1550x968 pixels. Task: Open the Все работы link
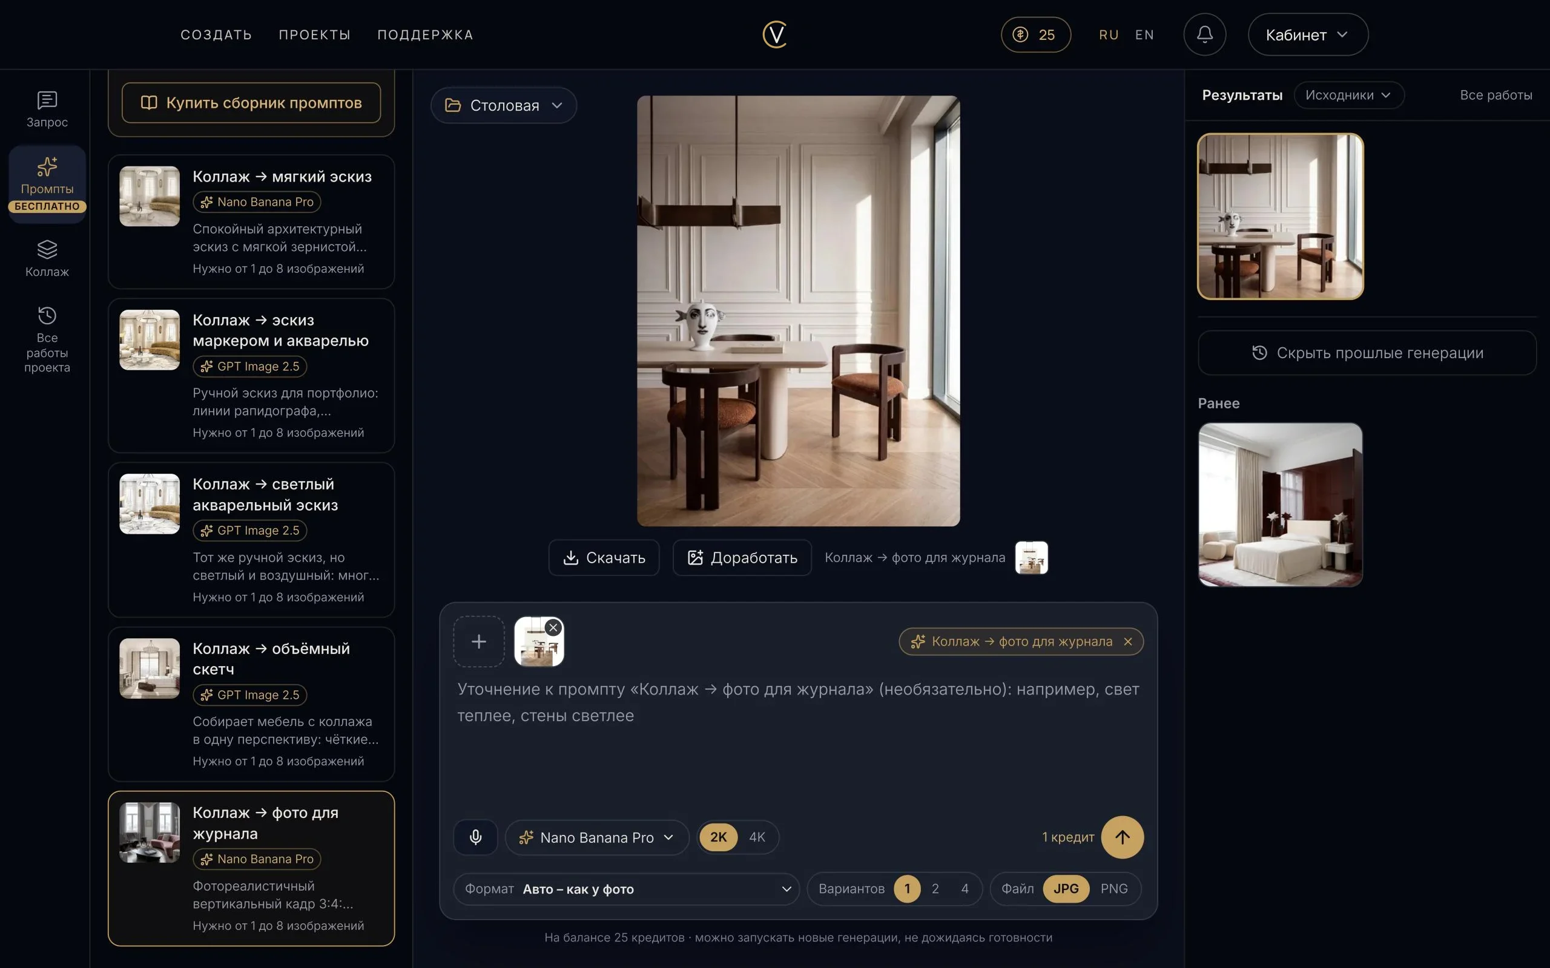point(1496,95)
